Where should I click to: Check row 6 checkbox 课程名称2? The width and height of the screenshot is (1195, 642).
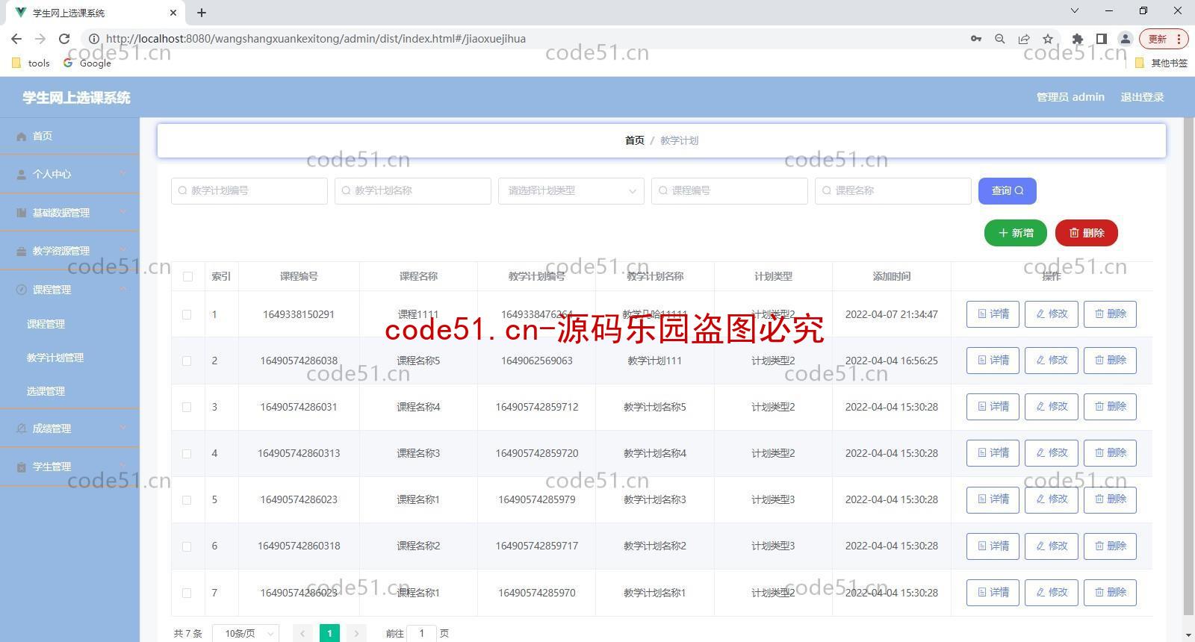[x=187, y=546]
